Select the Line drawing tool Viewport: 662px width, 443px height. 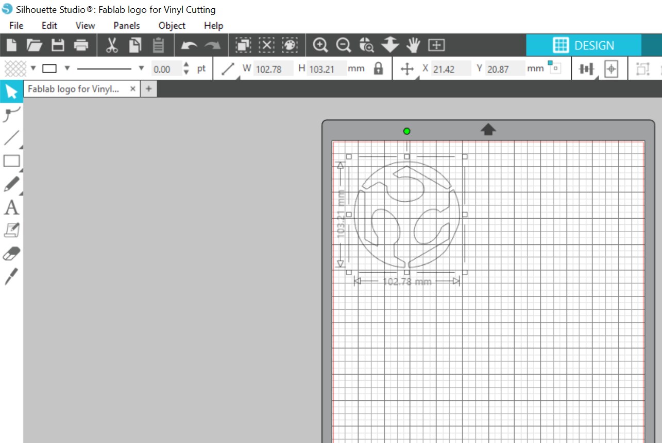click(x=11, y=138)
